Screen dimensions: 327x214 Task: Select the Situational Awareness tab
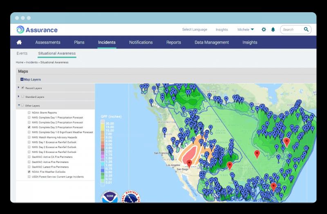(x=57, y=53)
